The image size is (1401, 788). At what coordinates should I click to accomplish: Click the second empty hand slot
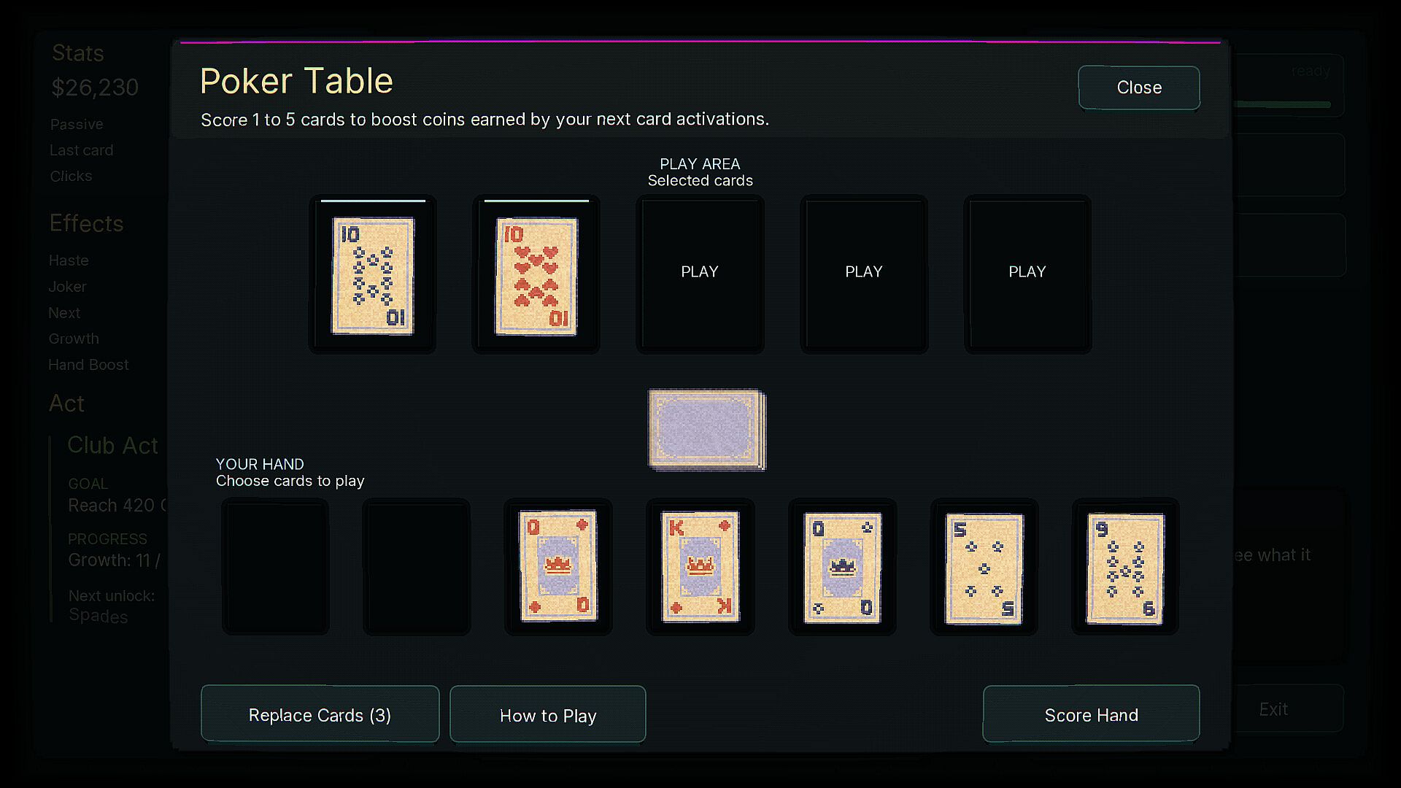[417, 567]
